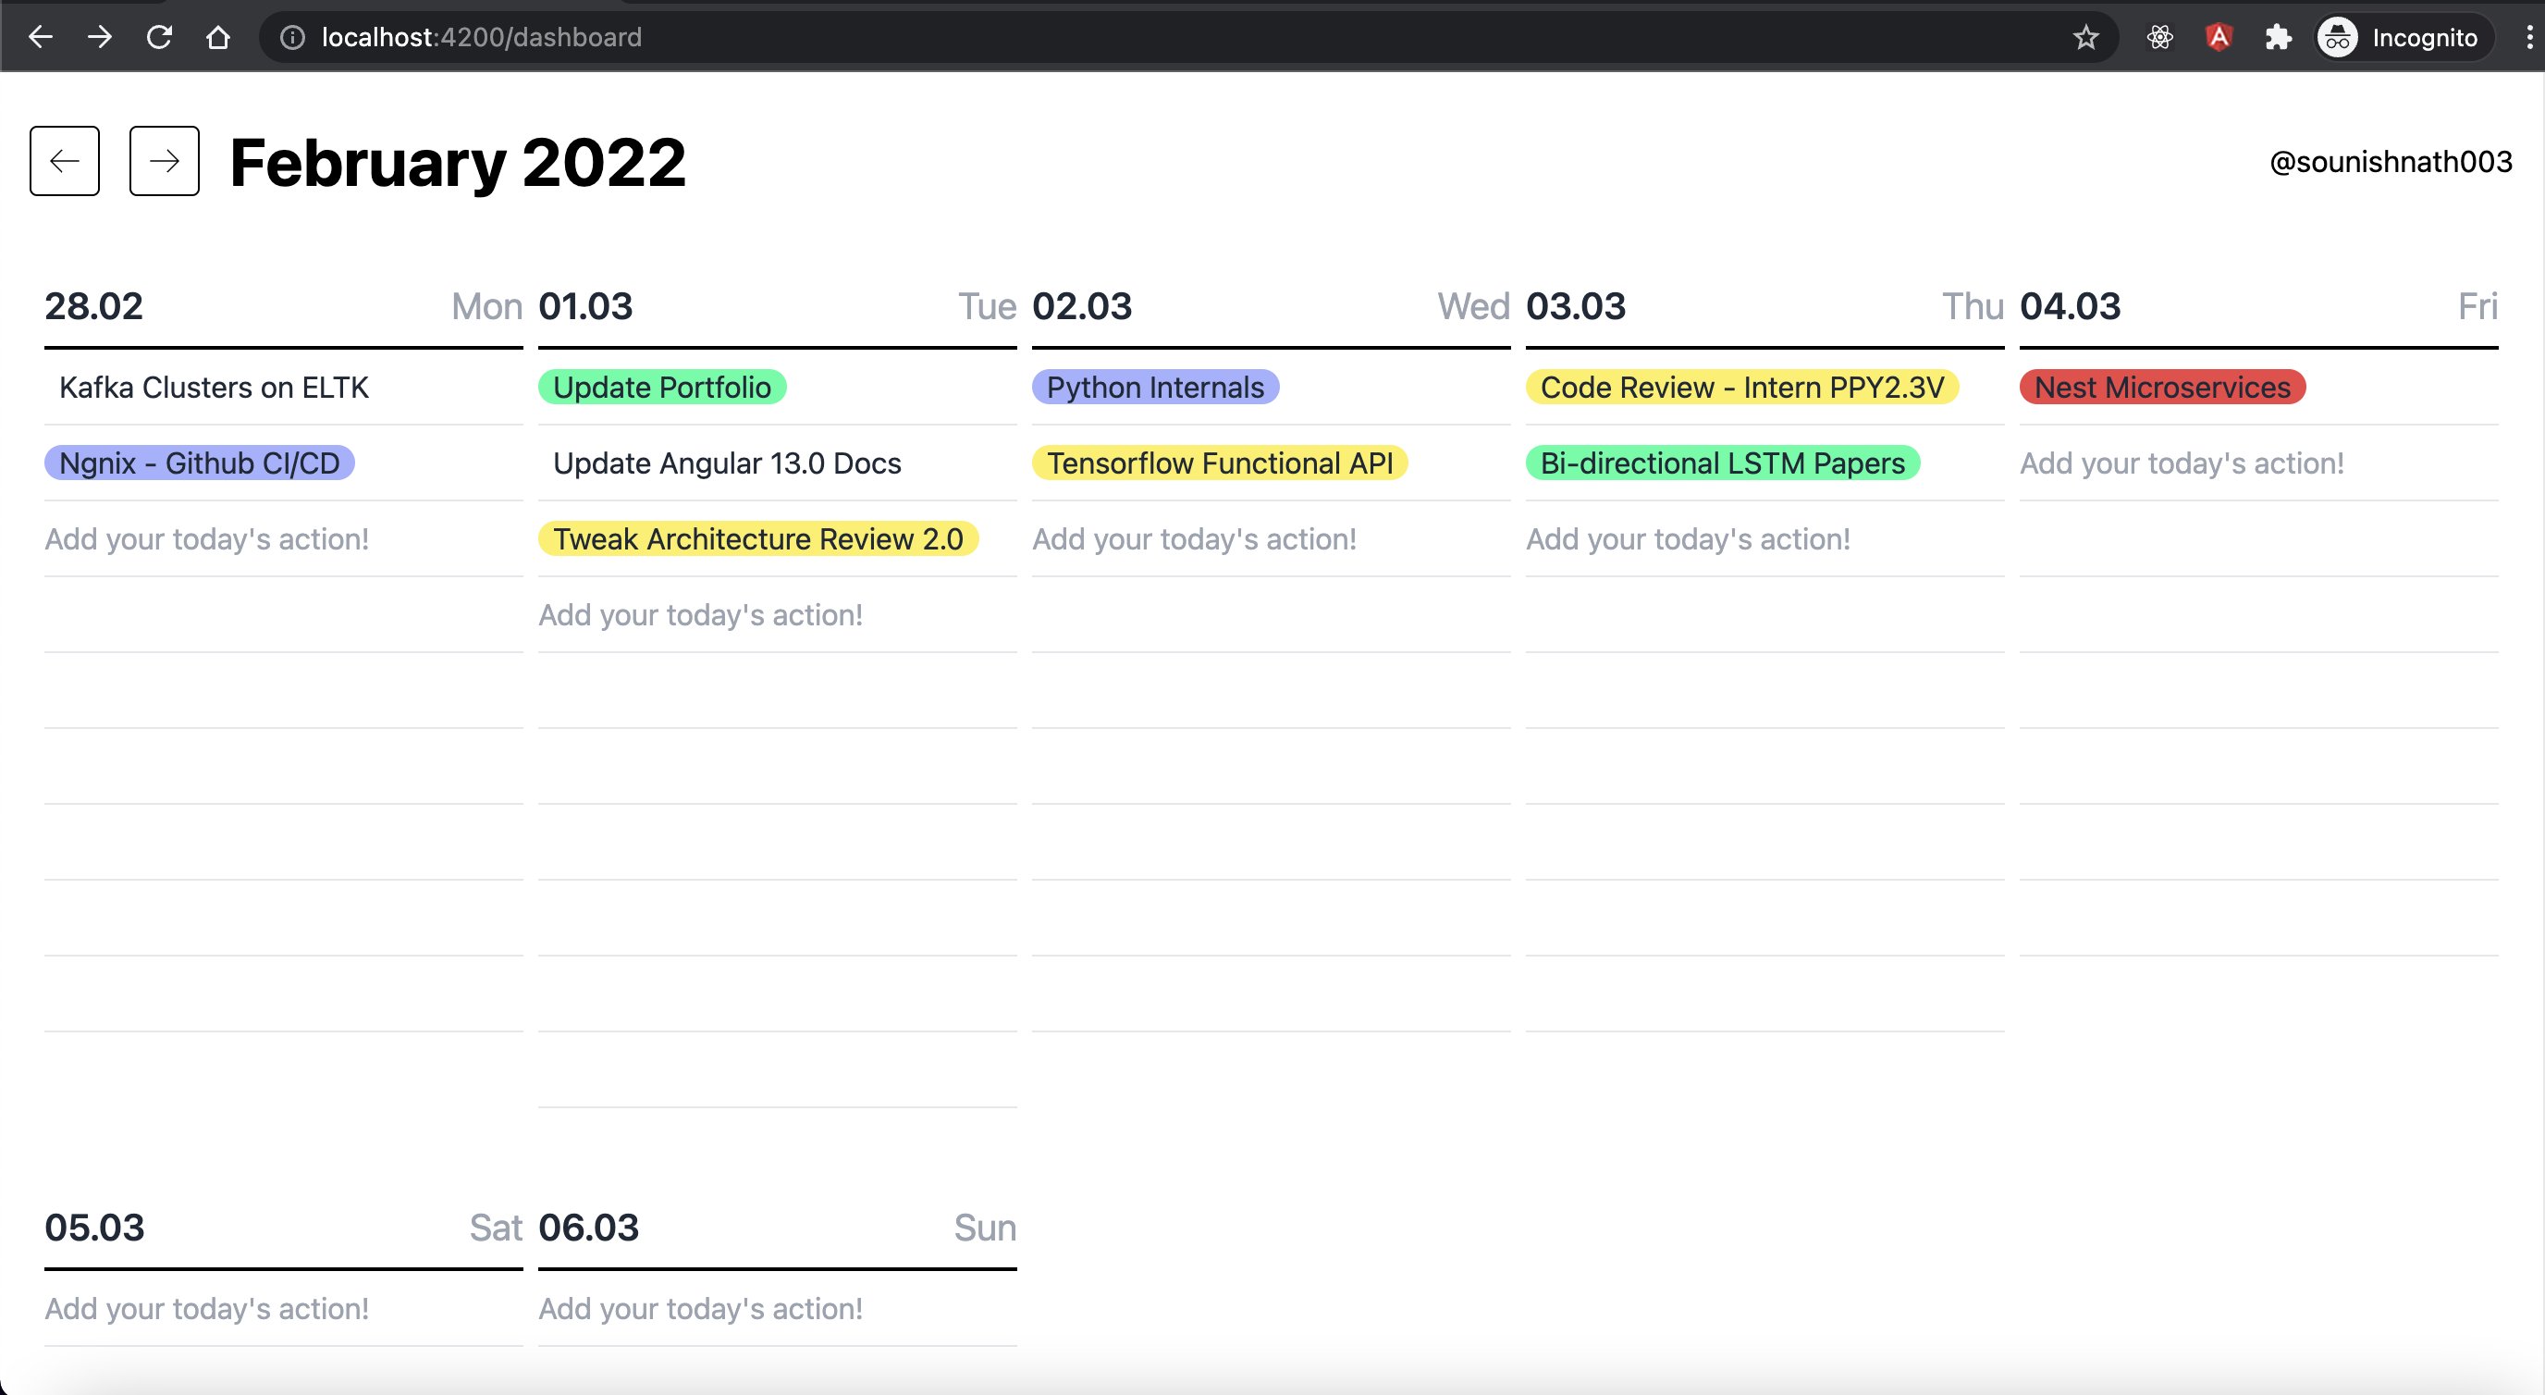2545x1395 pixels.
Task: Open the Update Portfolio task
Action: click(x=662, y=388)
